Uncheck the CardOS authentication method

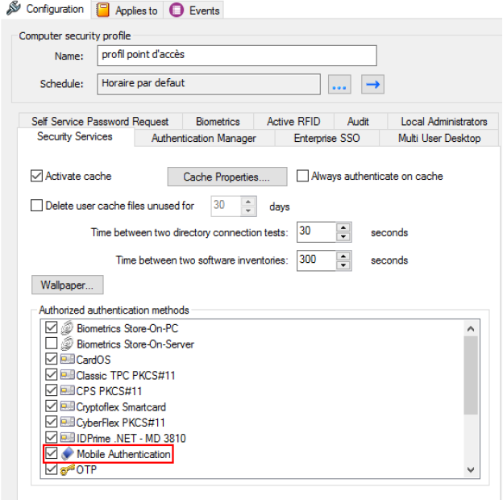pos(52,359)
